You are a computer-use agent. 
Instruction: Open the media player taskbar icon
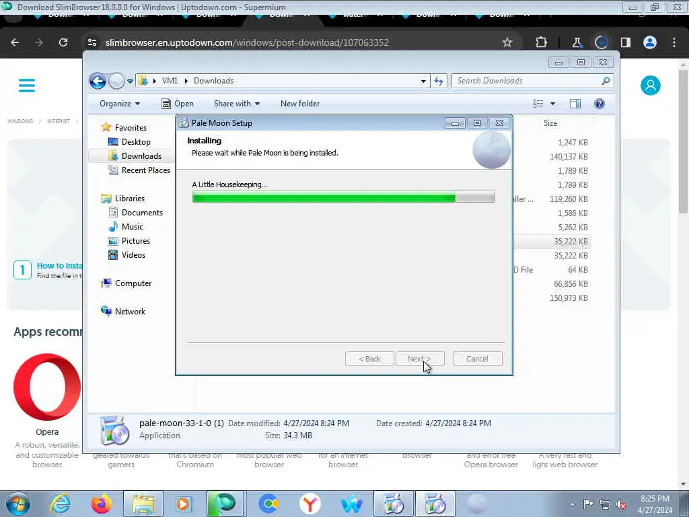click(184, 504)
